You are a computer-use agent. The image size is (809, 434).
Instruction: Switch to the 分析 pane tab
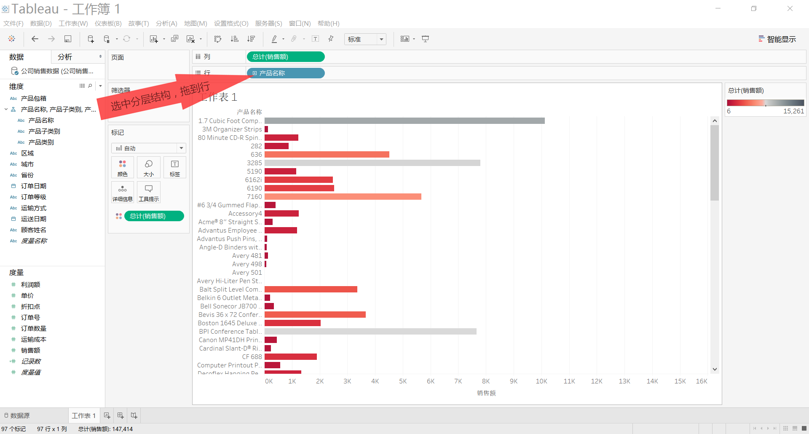[x=65, y=57]
